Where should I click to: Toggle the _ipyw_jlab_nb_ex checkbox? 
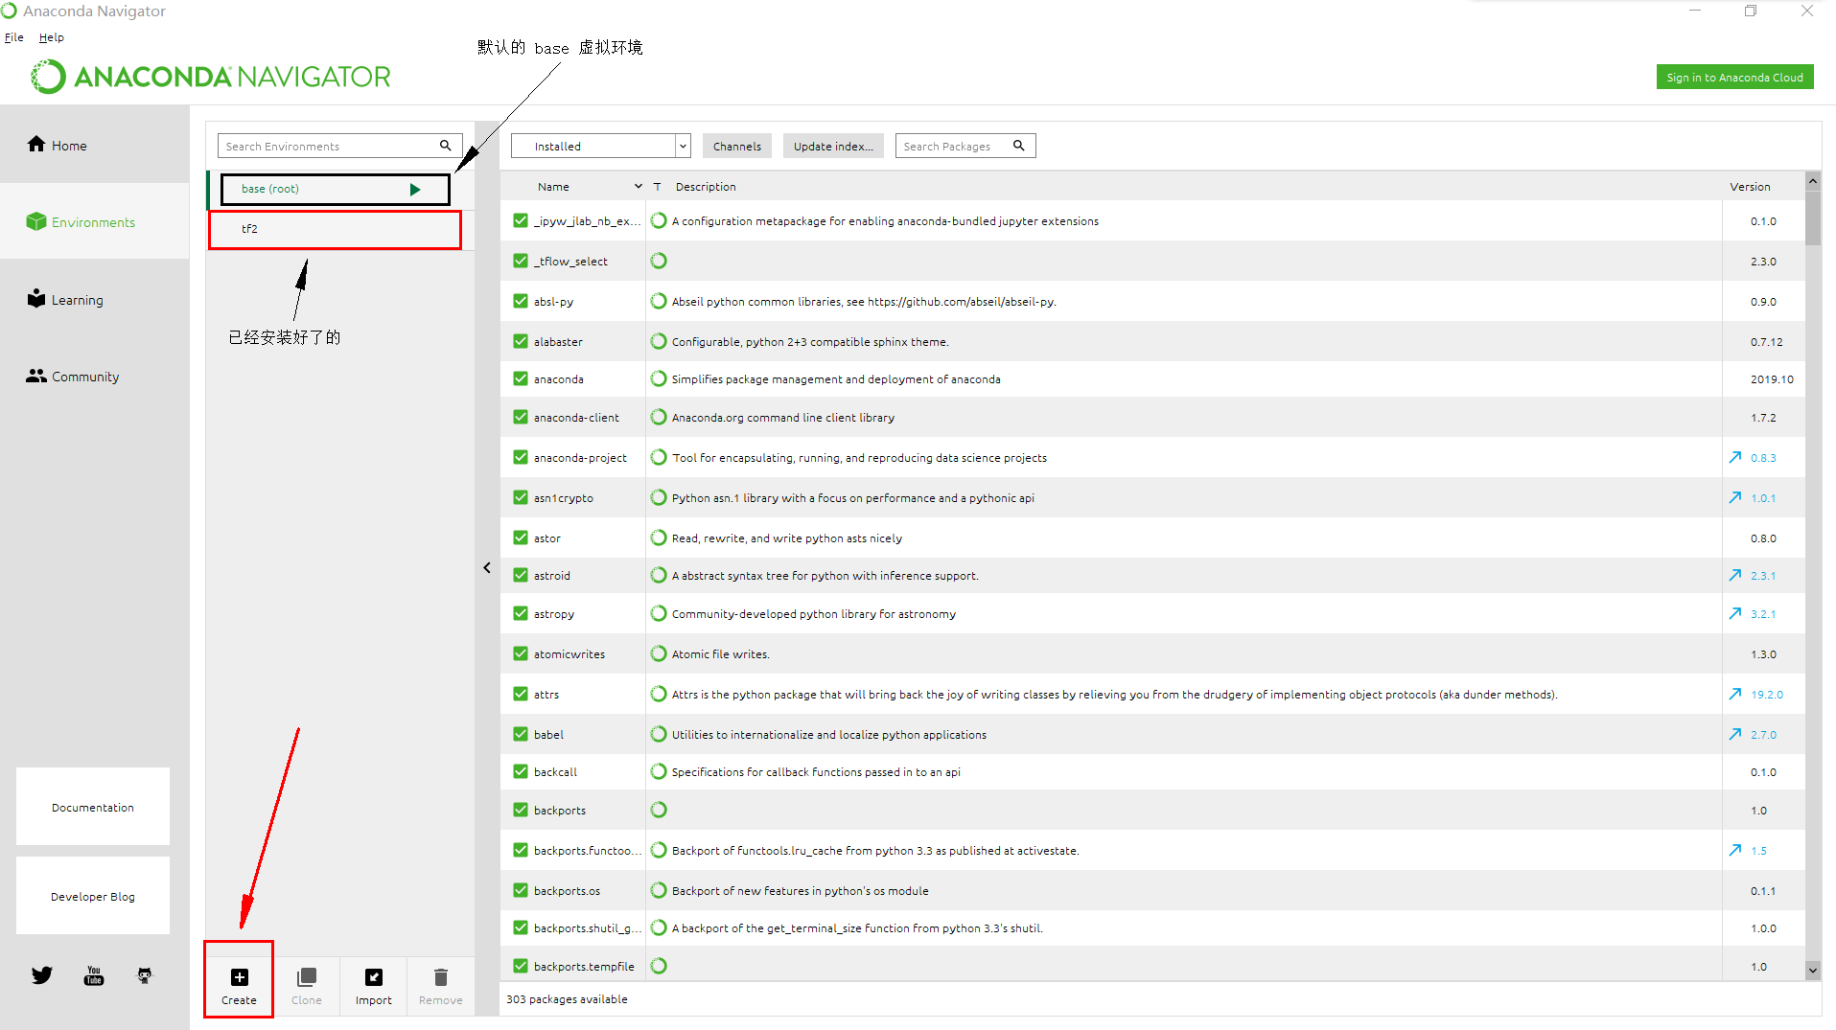521,221
